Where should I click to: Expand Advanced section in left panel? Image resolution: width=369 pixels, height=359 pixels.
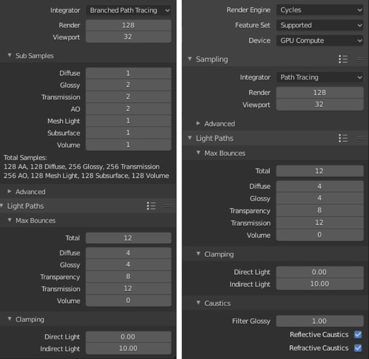tap(10, 191)
